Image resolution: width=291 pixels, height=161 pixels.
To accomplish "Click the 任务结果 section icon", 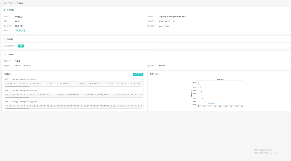I will click(4, 55).
